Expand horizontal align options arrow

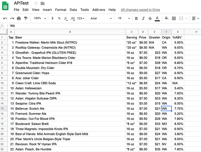click(x=198, y=19)
